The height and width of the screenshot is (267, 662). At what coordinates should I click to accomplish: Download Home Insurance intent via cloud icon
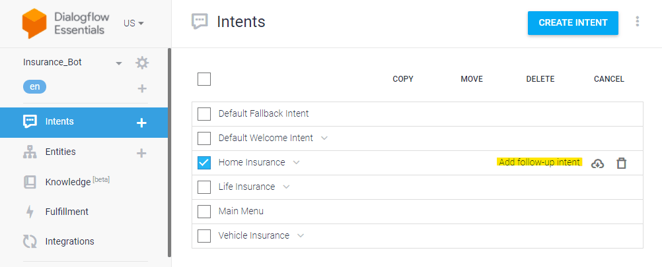(597, 163)
